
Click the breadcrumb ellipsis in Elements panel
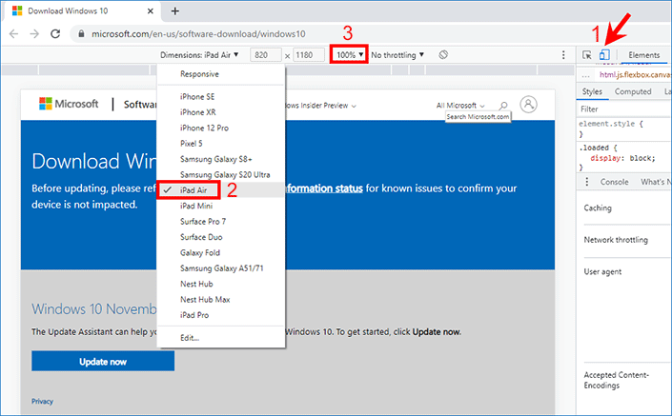coord(586,75)
